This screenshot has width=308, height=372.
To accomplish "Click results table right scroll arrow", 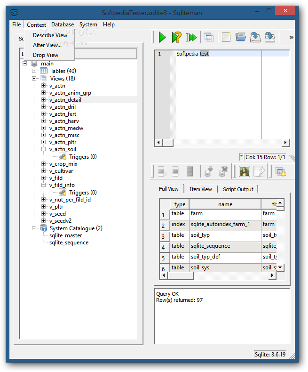I will 272,275.
